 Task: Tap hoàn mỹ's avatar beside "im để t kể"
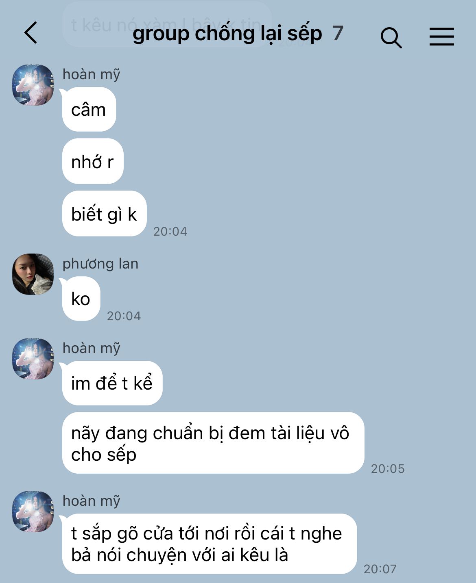33,359
